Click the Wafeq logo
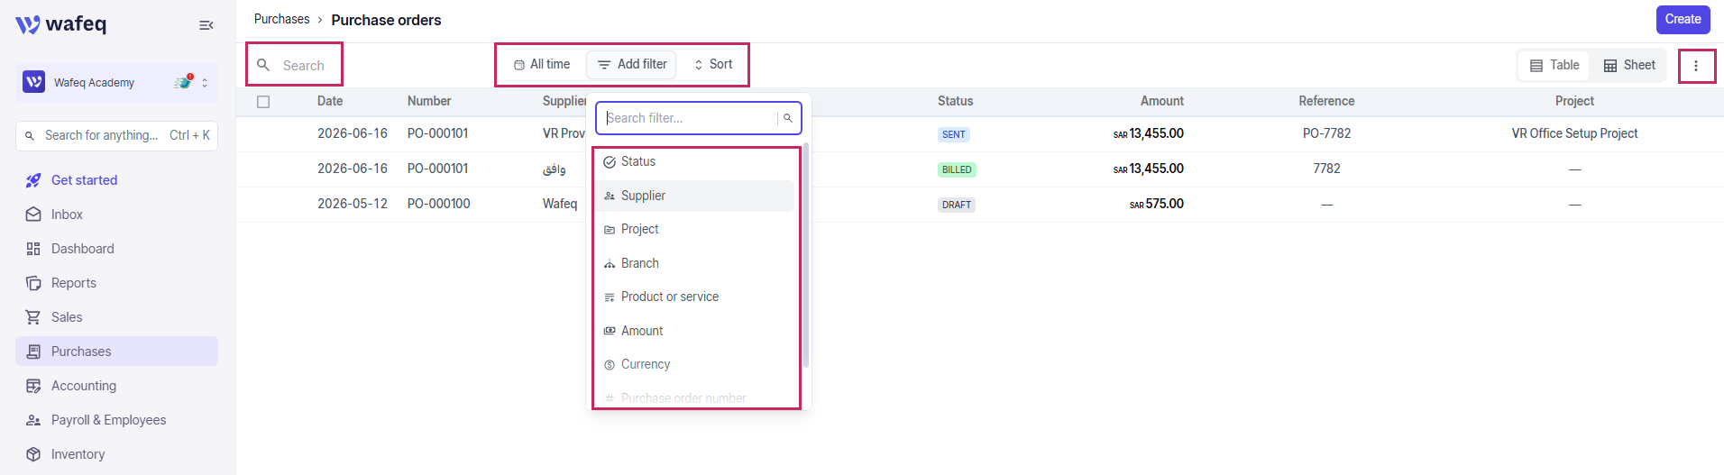Image resolution: width=1724 pixels, height=475 pixels. (60, 24)
